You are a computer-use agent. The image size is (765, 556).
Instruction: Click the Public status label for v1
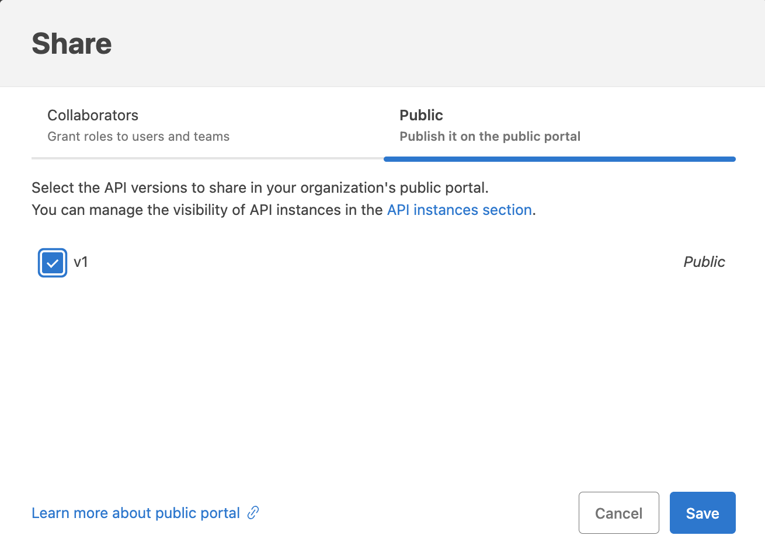click(704, 262)
